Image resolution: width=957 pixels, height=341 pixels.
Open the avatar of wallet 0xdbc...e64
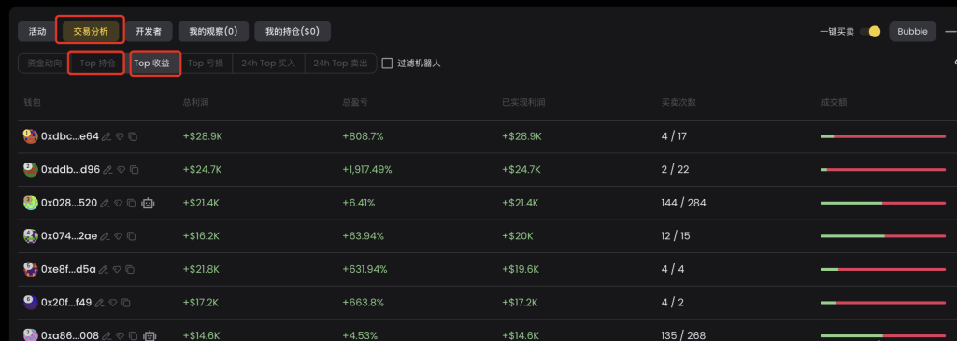coord(31,136)
